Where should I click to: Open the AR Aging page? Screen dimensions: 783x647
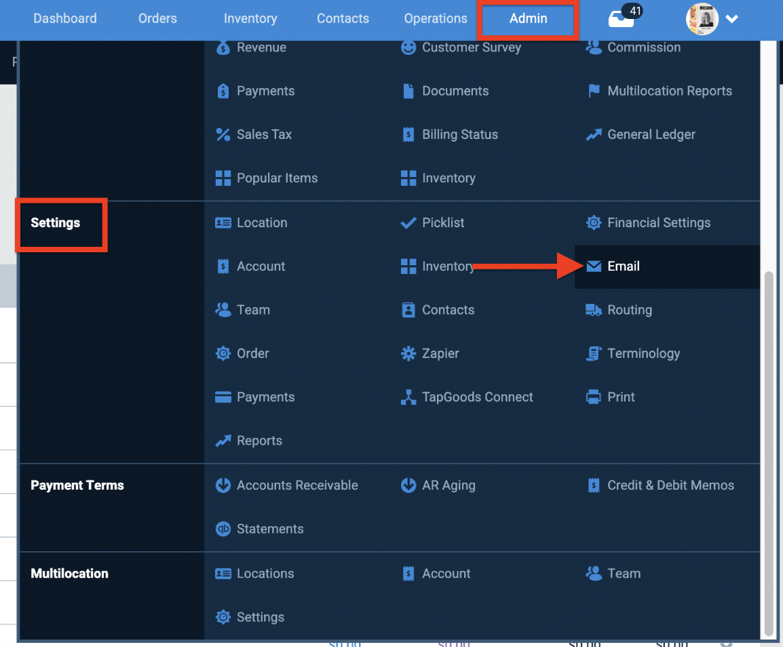[448, 486]
